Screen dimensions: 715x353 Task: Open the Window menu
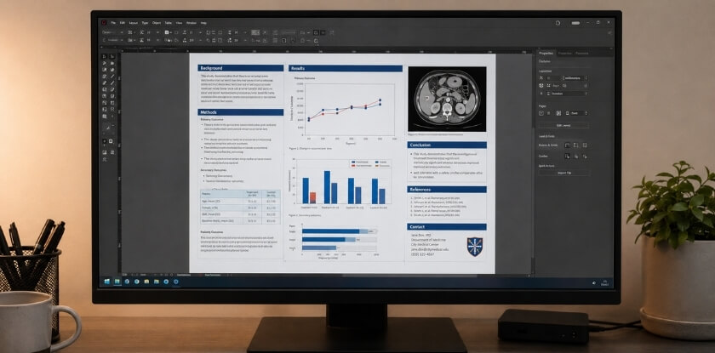pyautogui.click(x=192, y=23)
